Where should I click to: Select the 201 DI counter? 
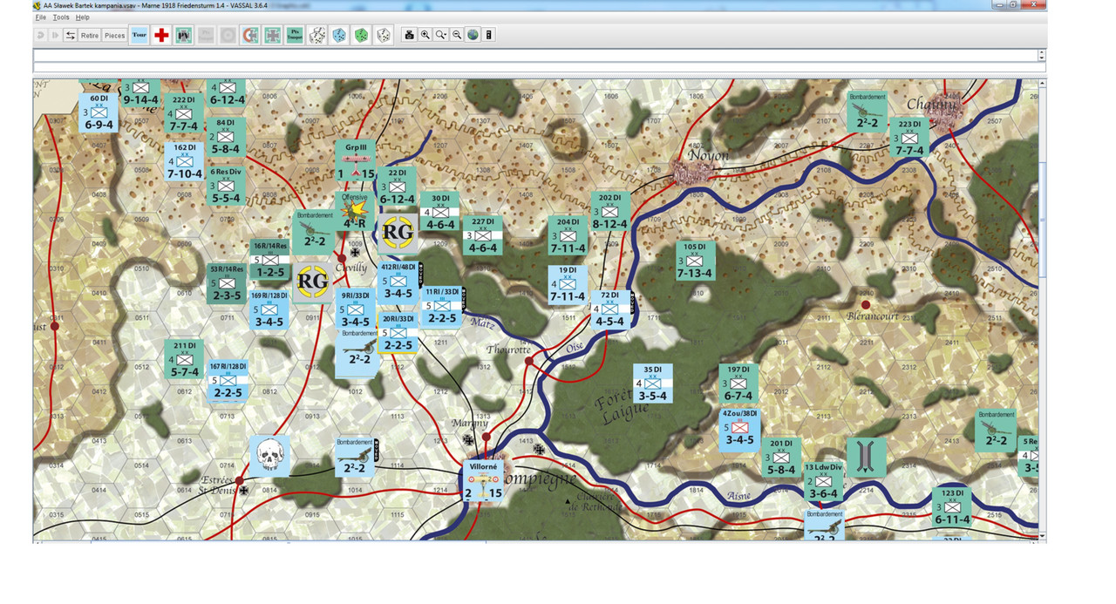click(780, 458)
